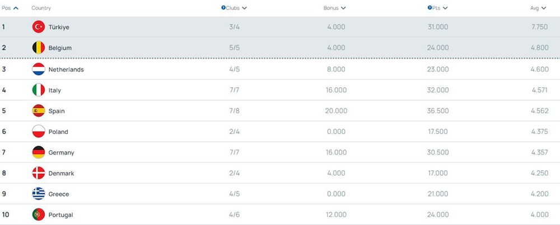Click the Poland flag icon
Image resolution: width=560 pixels, height=225 pixels.
point(39,132)
